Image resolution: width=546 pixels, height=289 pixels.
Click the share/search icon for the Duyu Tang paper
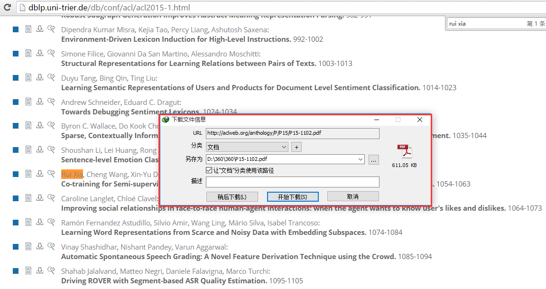[51, 77]
